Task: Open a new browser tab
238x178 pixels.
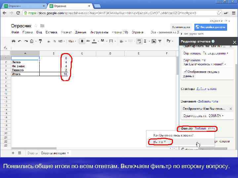Action: tap(97, 6)
